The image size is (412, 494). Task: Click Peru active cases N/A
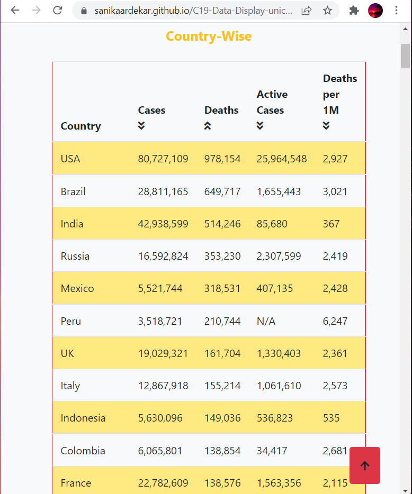tap(266, 321)
